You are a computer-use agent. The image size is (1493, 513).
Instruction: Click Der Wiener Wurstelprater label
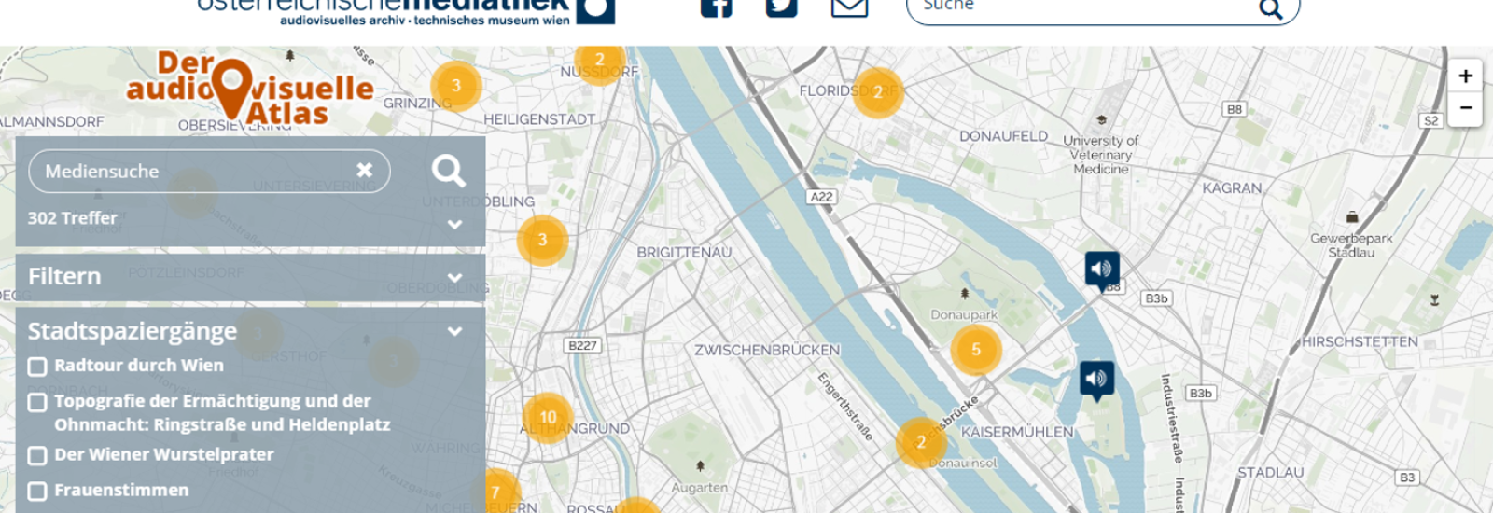coord(164,455)
